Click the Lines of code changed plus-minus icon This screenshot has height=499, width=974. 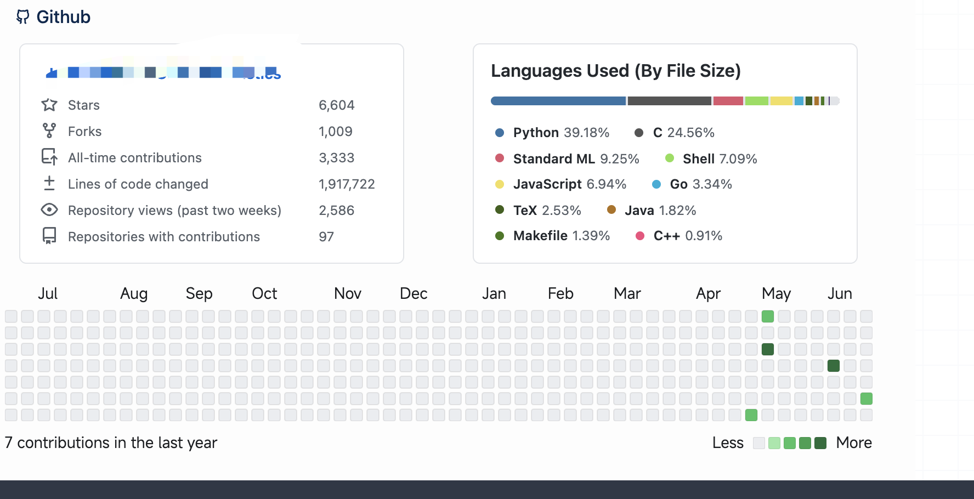coord(49,183)
